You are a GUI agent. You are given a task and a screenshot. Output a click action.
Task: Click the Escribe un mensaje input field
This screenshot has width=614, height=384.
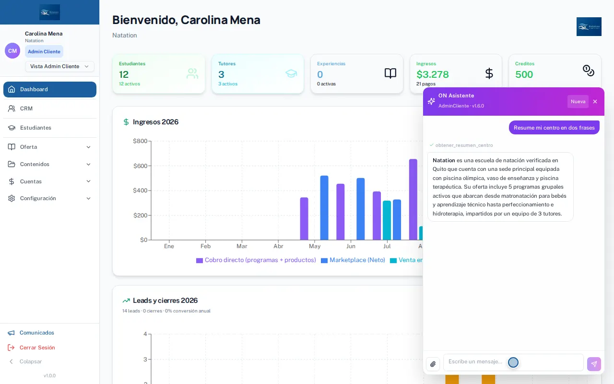513,362
